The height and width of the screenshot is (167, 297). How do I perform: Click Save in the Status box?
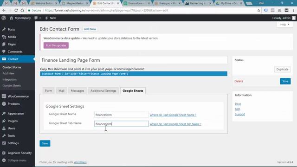(285, 81)
